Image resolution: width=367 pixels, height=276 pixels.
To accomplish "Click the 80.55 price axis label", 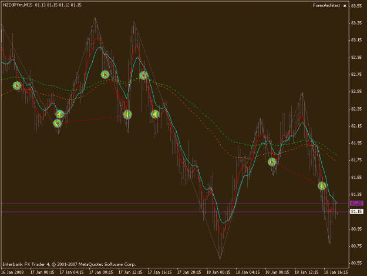I will [356, 263].
